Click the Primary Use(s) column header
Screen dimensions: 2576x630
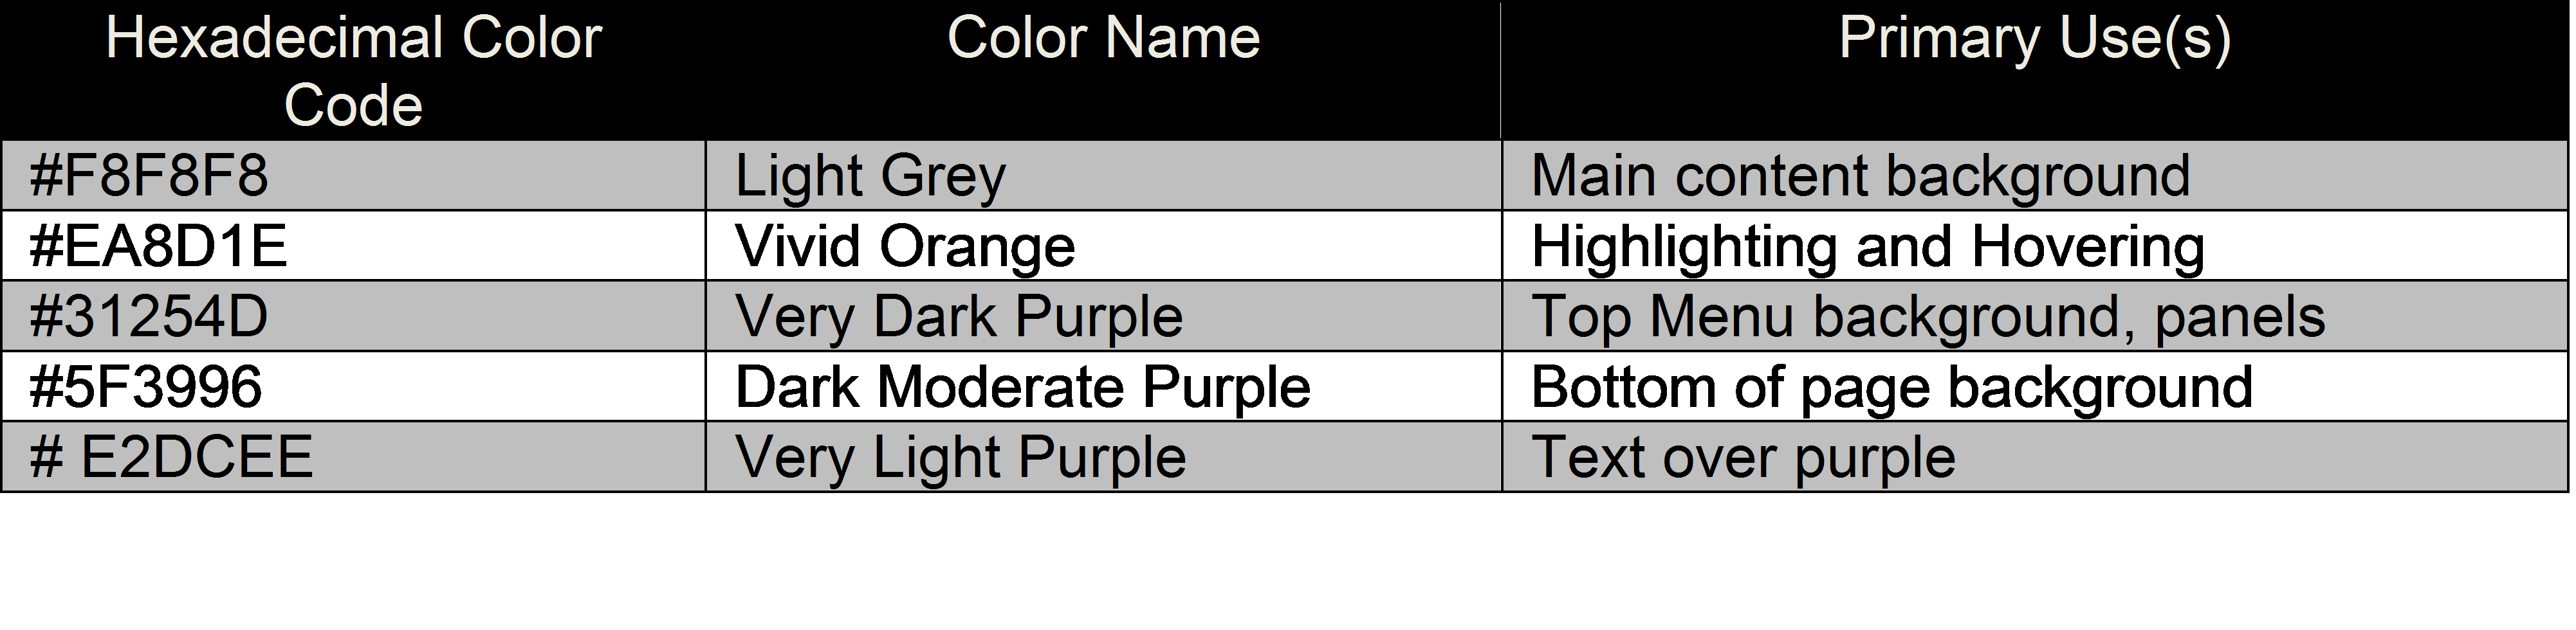(2034, 39)
